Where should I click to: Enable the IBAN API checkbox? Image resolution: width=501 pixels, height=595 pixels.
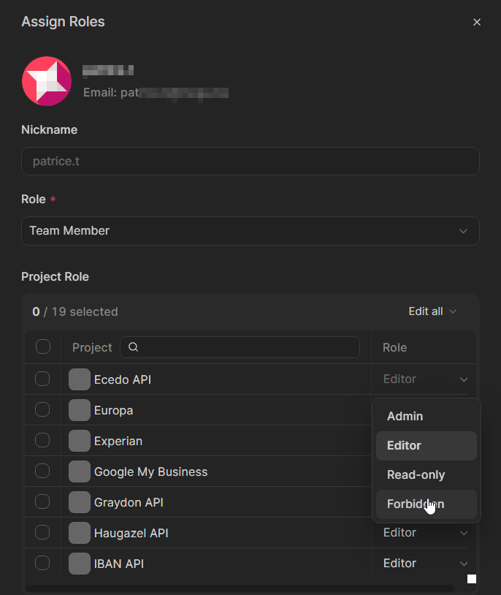coord(42,563)
